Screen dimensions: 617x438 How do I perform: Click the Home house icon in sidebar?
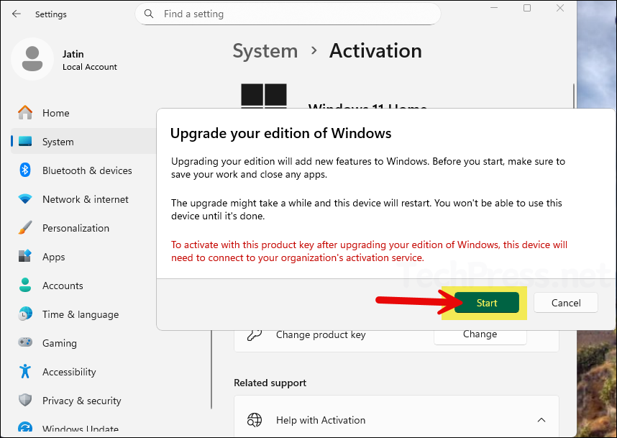tap(25, 112)
